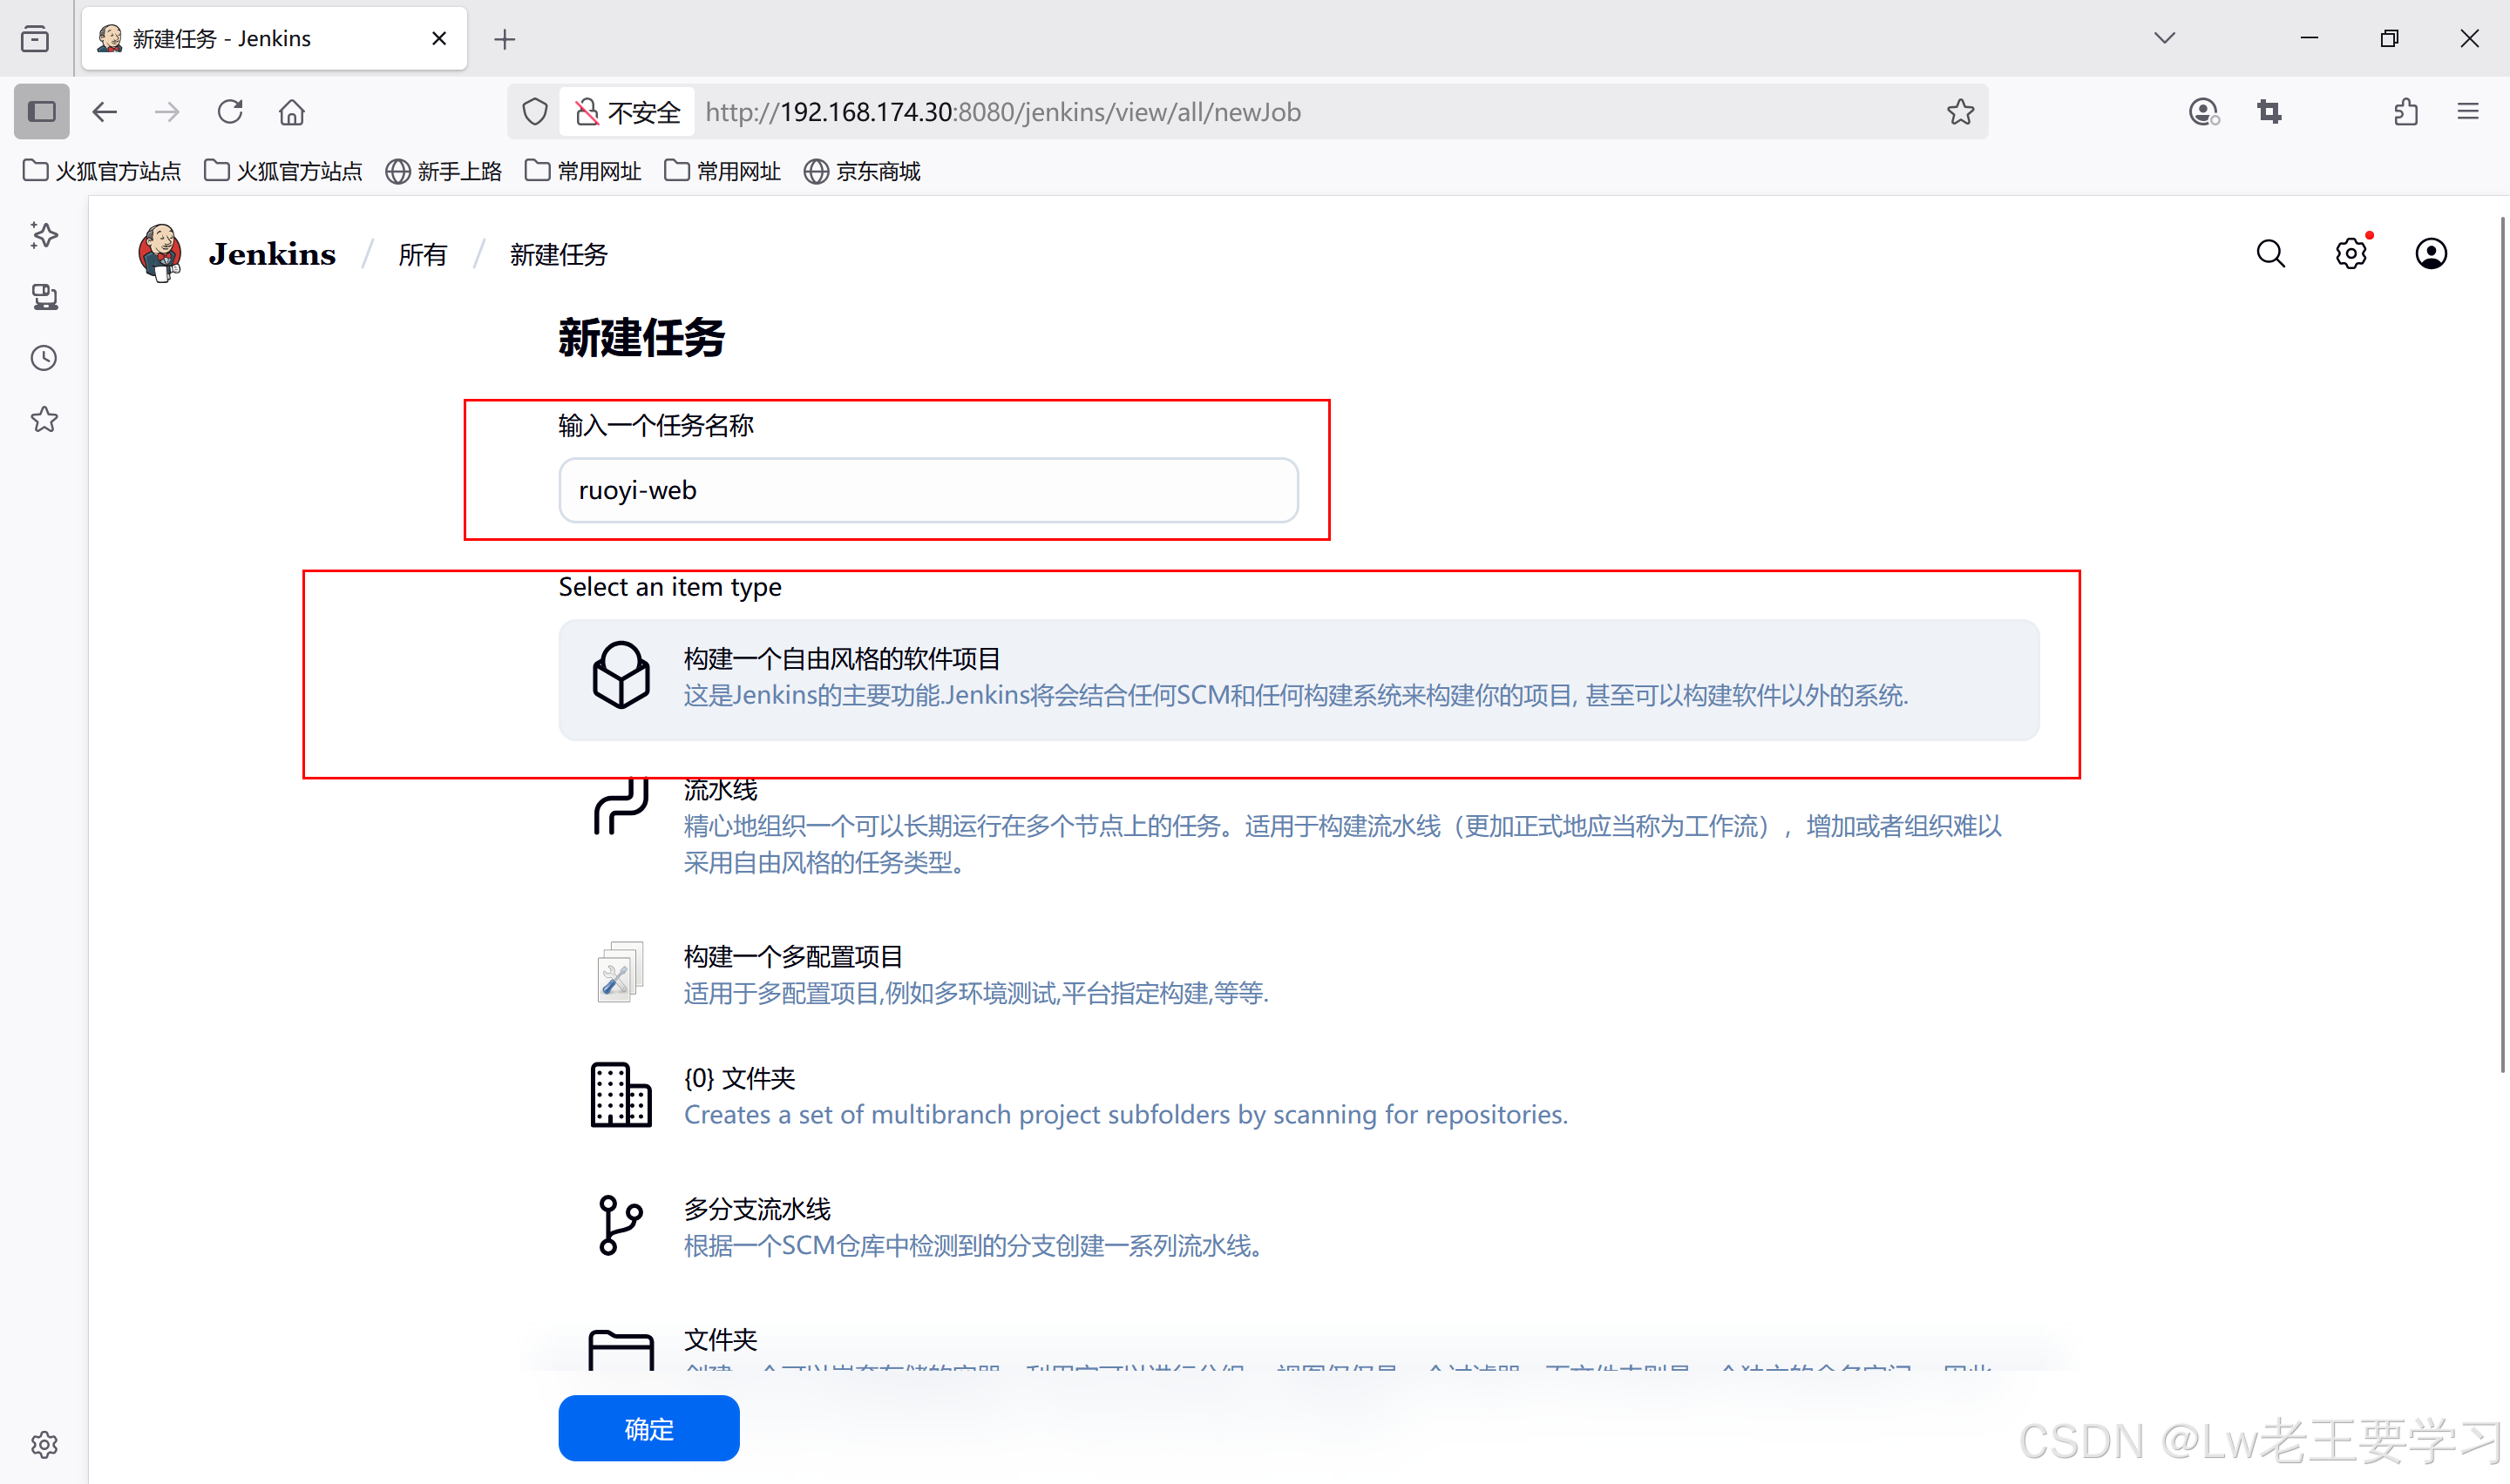Choose the 文件夹 folder item type
Viewport: 2510px width, 1484px height.
(720, 1339)
